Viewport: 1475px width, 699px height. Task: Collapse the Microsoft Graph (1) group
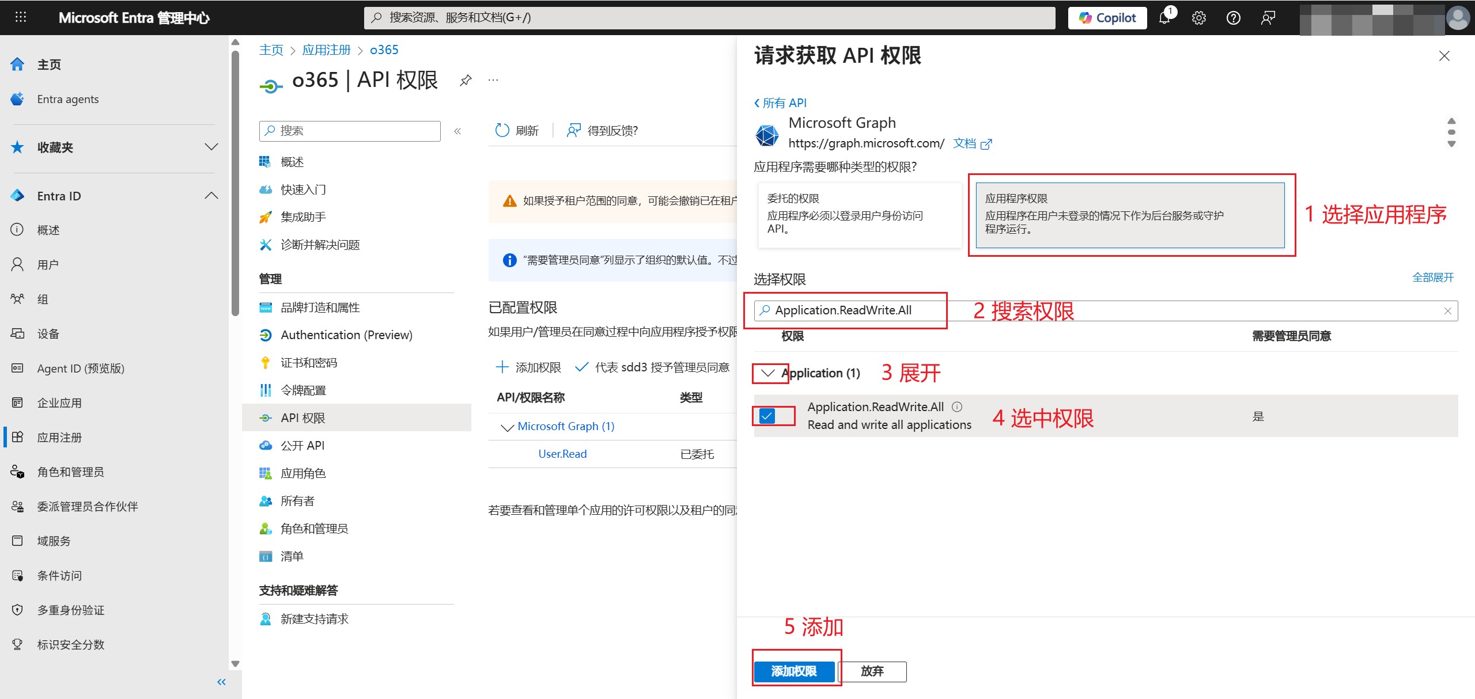pos(507,427)
